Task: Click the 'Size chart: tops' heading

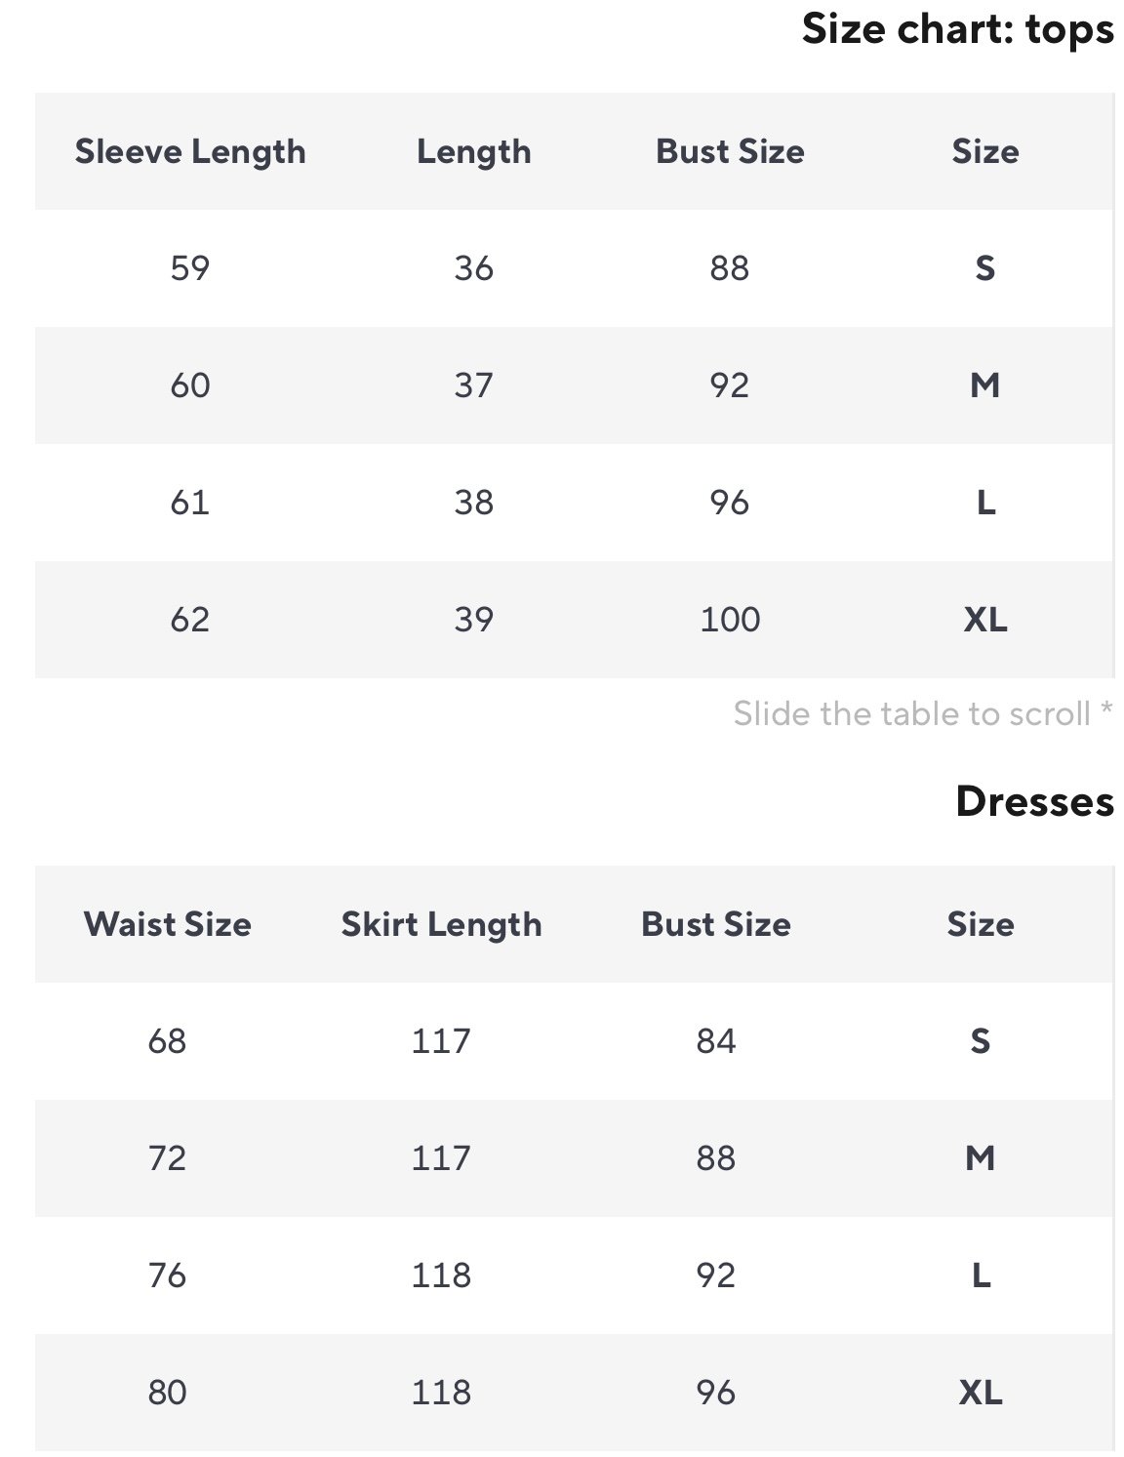Action: tap(957, 29)
